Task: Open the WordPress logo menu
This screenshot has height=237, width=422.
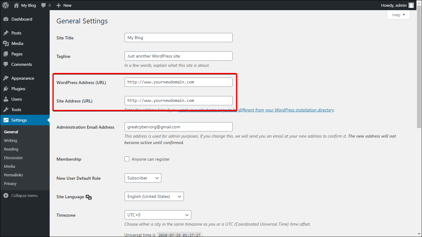Action: point(6,5)
